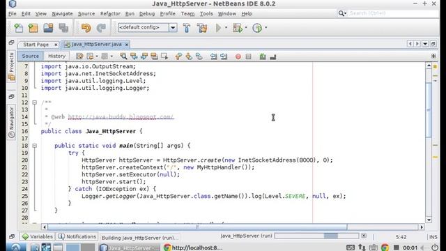Select Java_HttpServer.java tab
The image size is (446, 251).
click(x=96, y=45)
